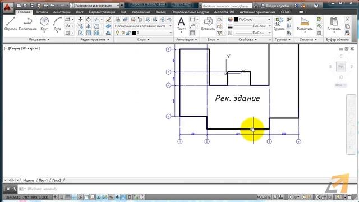Toggle layer lock padlock icon
The width and height of the screenshot is (359, 202).
pyautogui.click(x=128, y=33)
